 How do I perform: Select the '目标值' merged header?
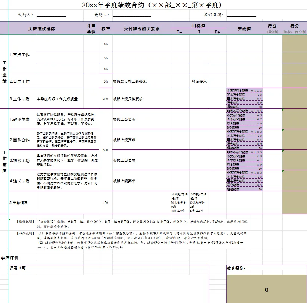(x=199, y=25)
